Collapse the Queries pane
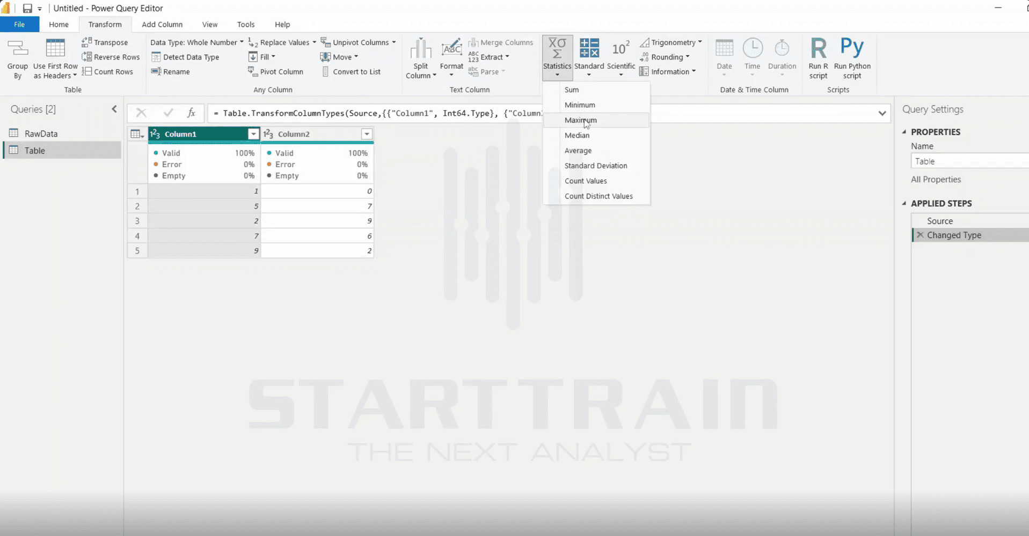This screenshot has width=1029, height=536. click(x=114, y=109)
